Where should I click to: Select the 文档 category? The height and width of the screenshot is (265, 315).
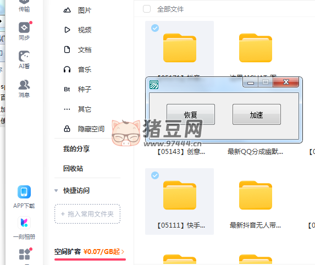pos(85,50)
